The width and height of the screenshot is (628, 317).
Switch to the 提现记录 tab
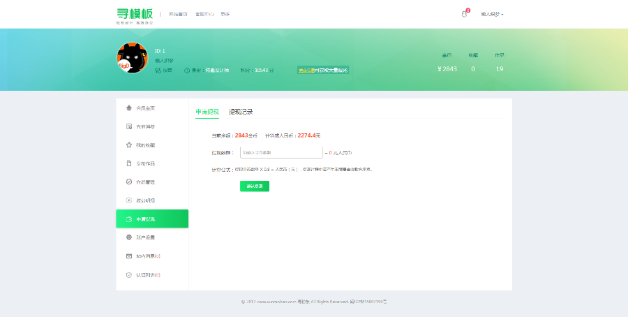(241, 112)
